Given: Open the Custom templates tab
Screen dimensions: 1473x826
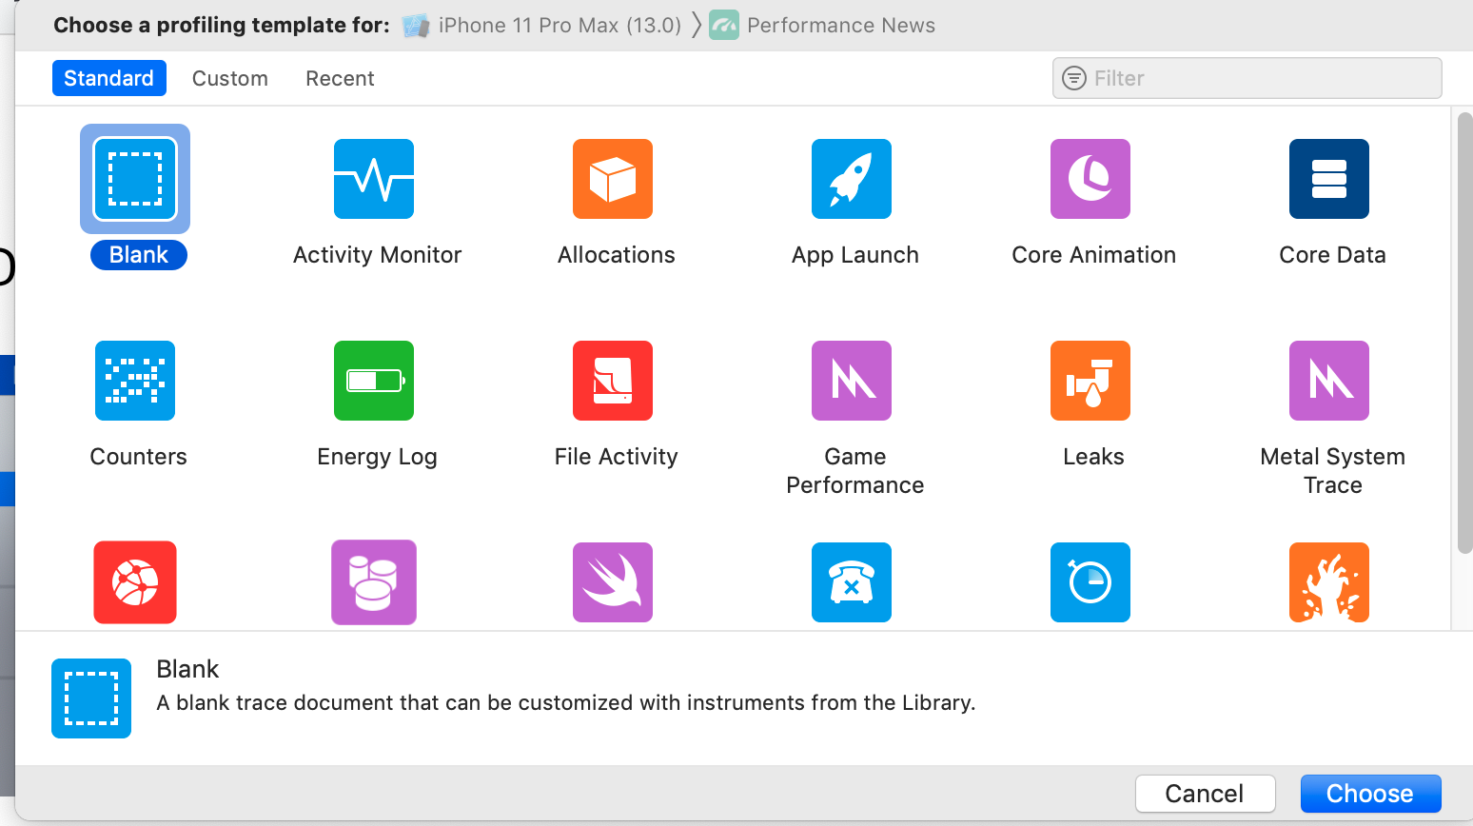Looking at the screenshot, I should coord(230,78).
